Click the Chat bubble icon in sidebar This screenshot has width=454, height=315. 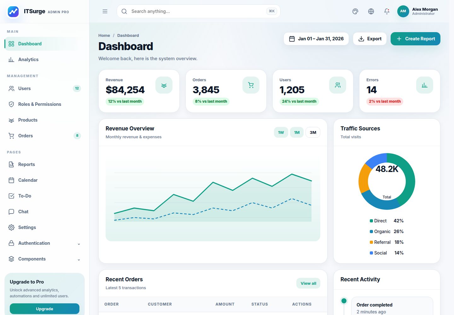11,212
